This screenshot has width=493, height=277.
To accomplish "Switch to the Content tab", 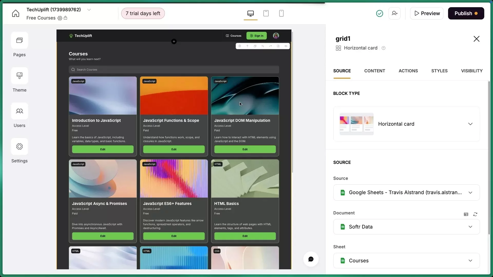I will (x=375, y=71).
